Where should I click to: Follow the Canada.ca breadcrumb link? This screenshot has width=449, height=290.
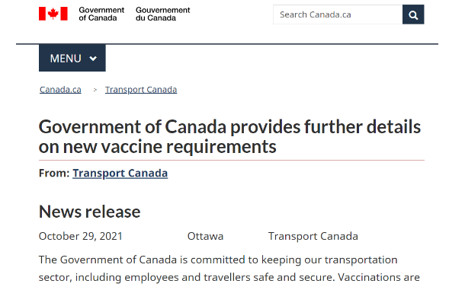[x=60, y=90]
